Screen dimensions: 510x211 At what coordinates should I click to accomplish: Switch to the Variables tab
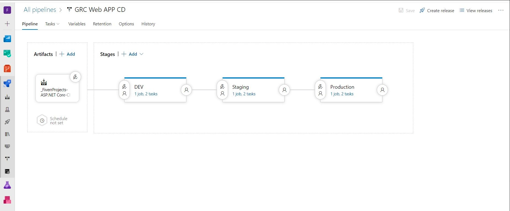77,24
